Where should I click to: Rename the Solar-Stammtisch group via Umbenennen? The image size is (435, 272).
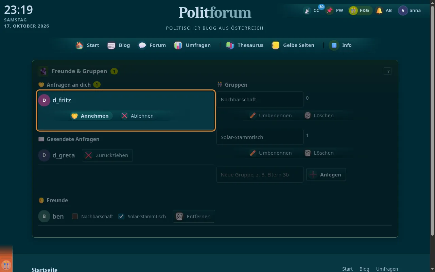[271, 153]
